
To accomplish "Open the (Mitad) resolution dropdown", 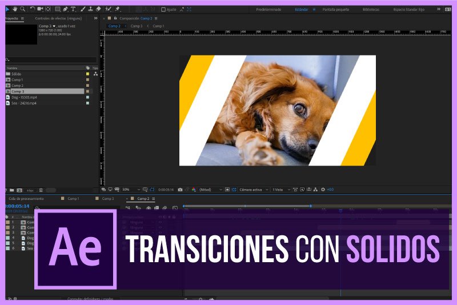I will click(x=210, y=190).
